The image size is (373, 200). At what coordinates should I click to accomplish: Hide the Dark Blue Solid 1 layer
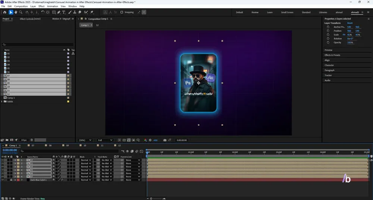point(3,180)
